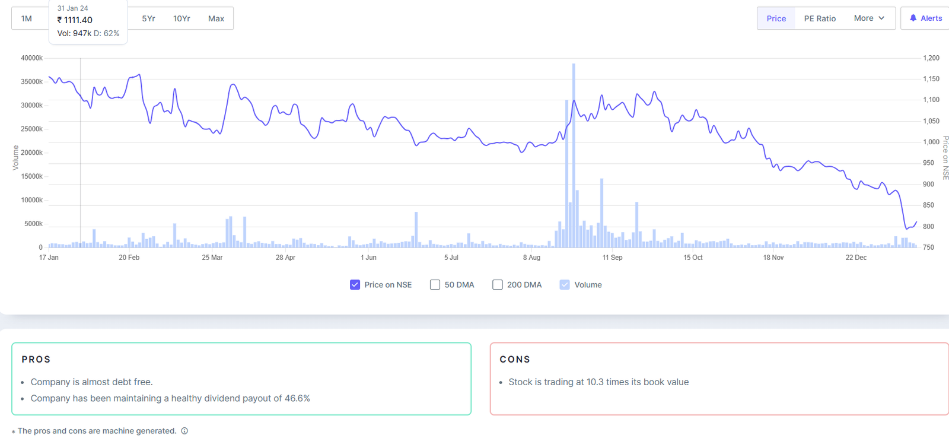This screenshot has height=438, width=949.
Task: Click the 1,050 price axis label
Action: point(931,121)
